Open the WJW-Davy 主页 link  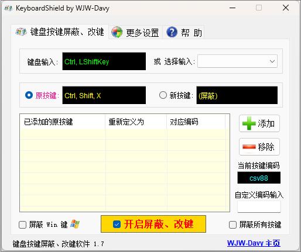[254, 243]
